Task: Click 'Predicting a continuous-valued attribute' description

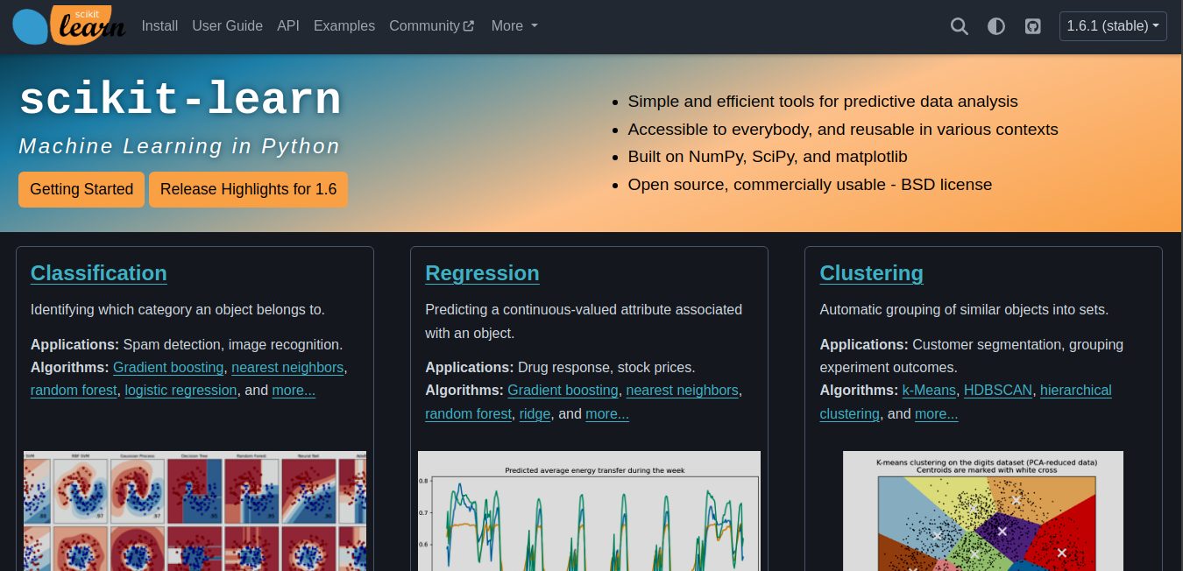Action: click(x=584, y=321)
